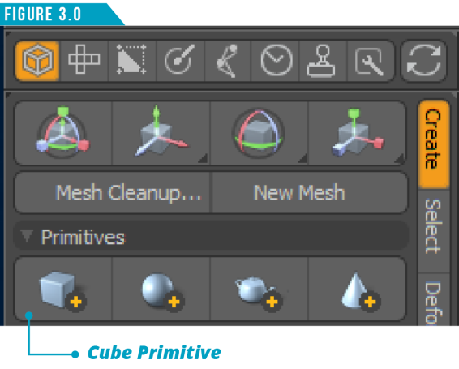
Task: Open the Setup layout joint icon
Action: coord(227,61)
